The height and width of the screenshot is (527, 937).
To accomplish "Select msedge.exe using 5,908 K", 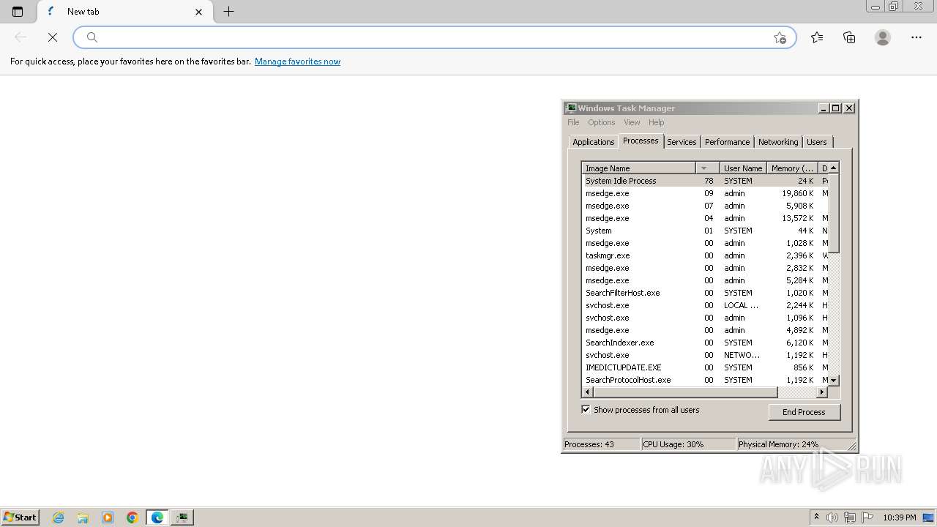I will tap(705, 206).
